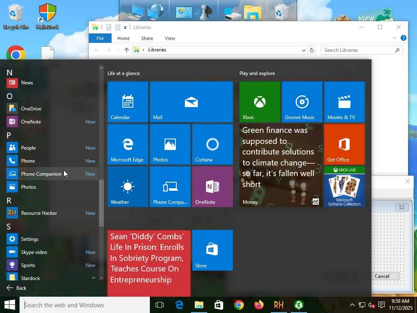Open the Groove Music tile
The image size is (417, 313).
302,102
